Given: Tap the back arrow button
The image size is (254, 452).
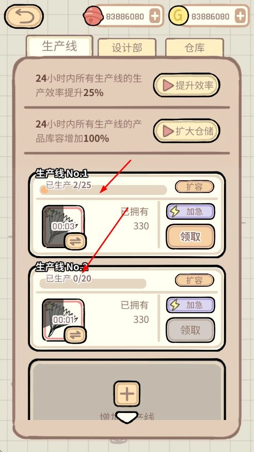Looking at the screenshot, I should (x=24, y=17).
